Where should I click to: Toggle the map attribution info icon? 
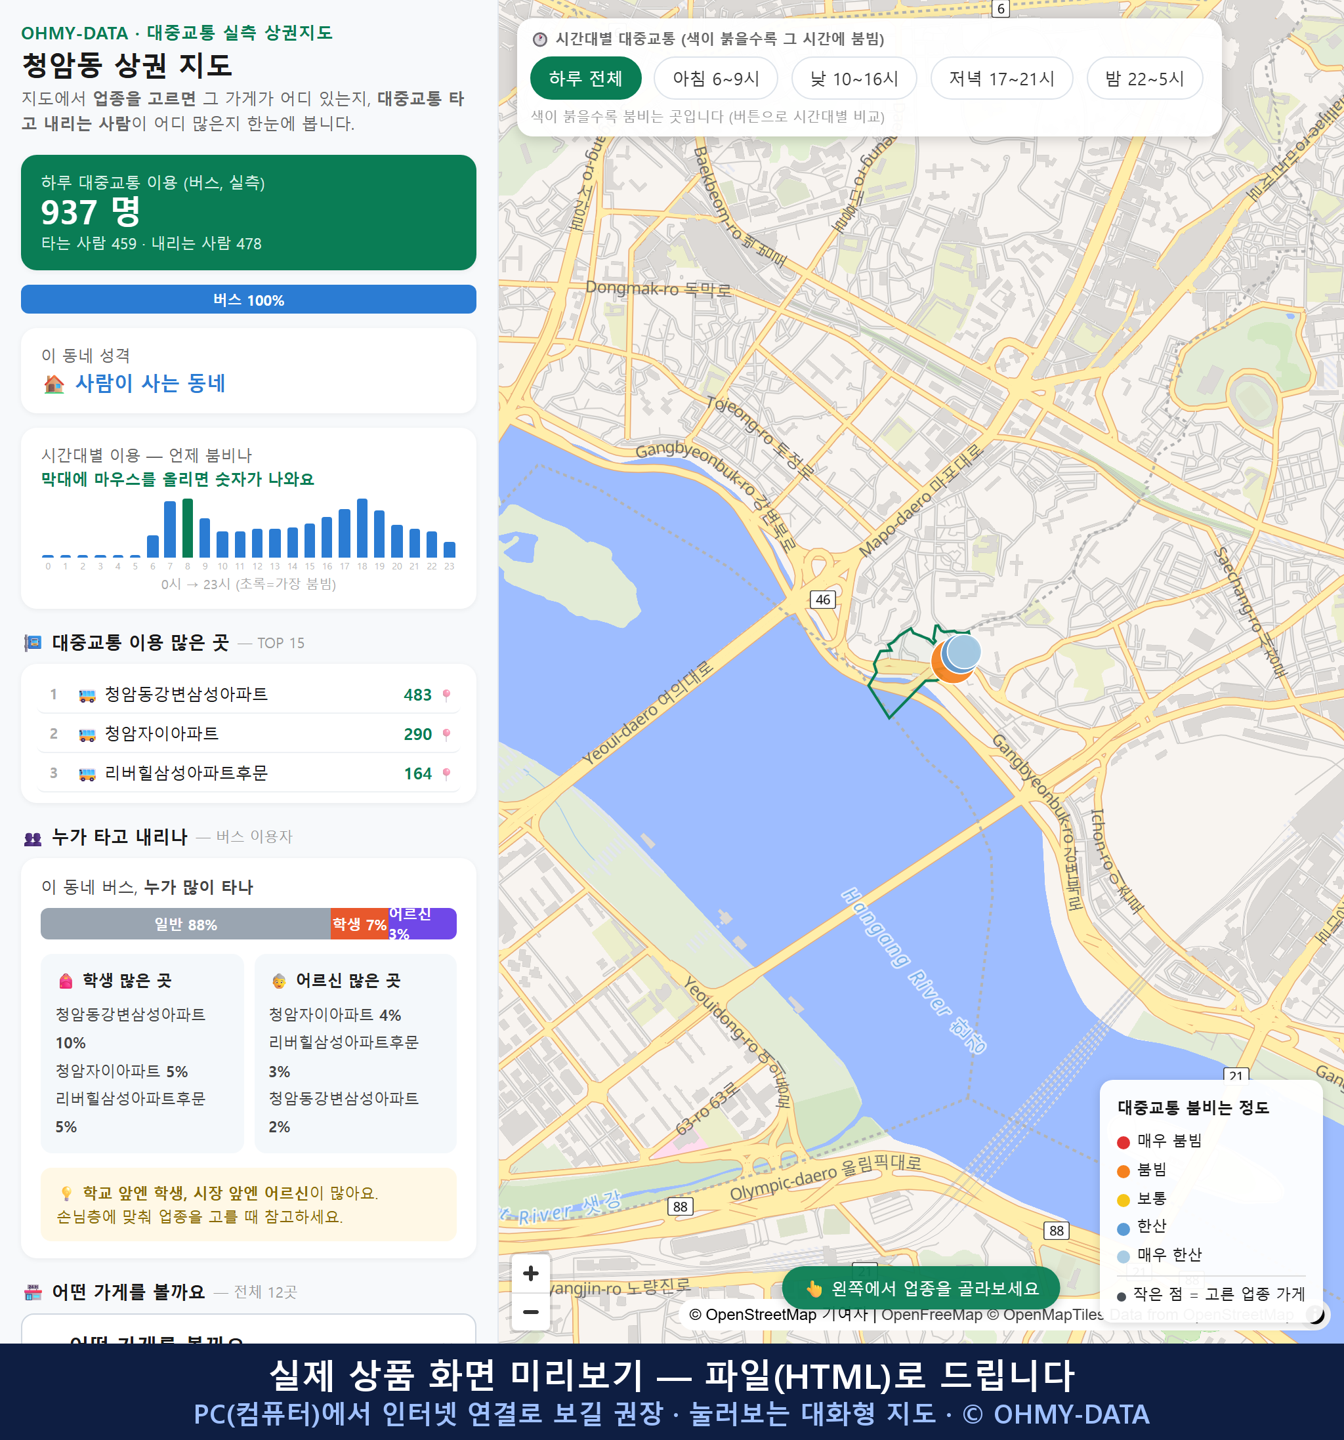[1314, 1314]
